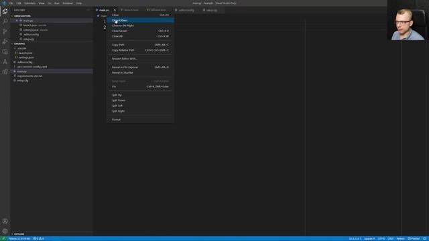Viewport: 429px width, 241px height.
Task: Open the Help menu
Action: (79, 3)
